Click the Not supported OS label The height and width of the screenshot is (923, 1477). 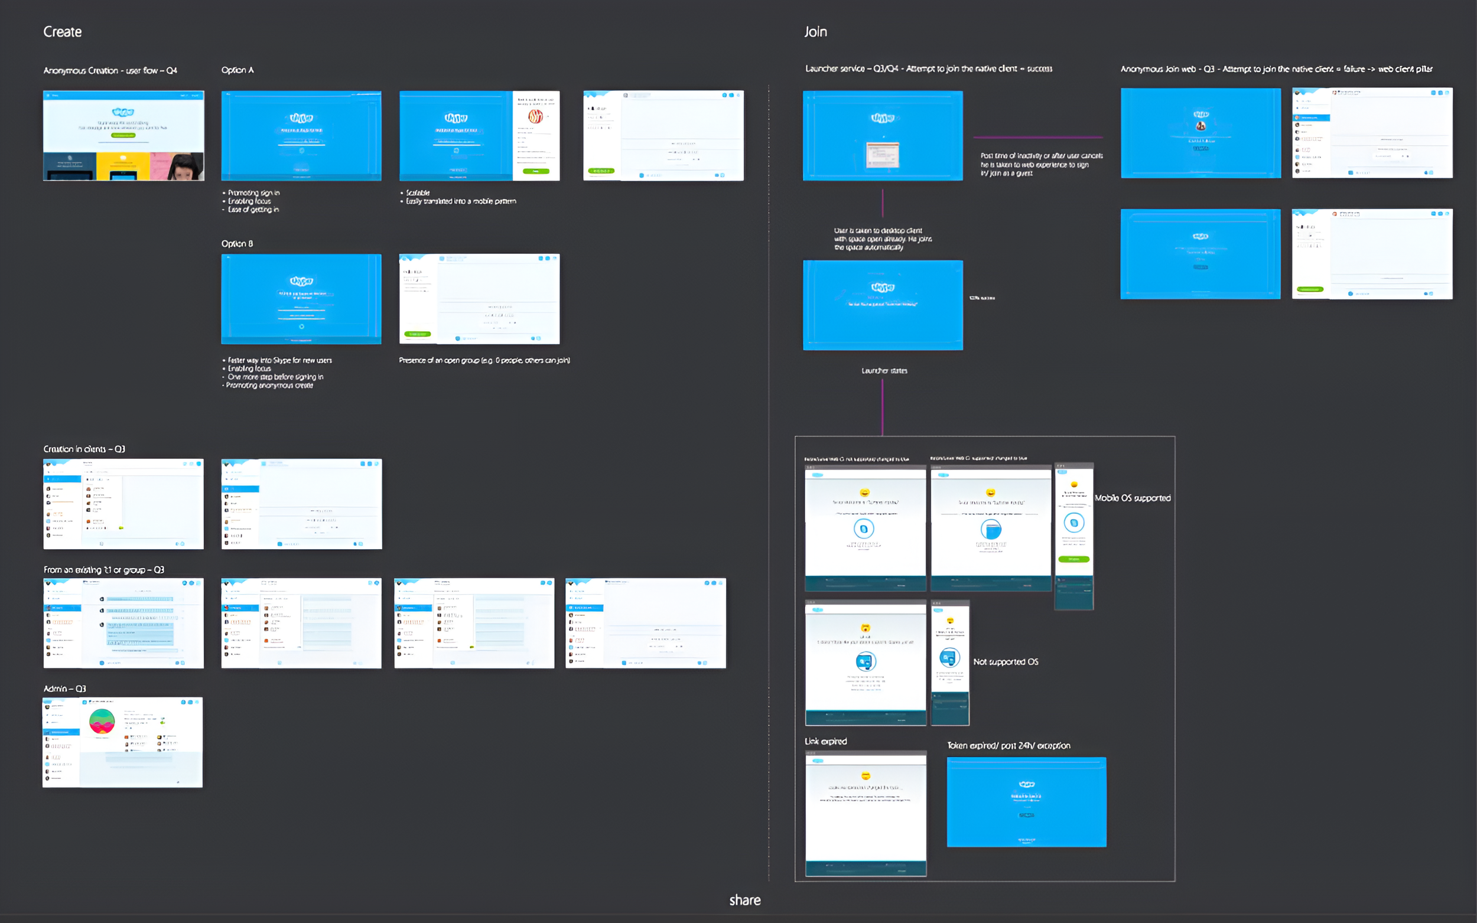point(1005,662)
